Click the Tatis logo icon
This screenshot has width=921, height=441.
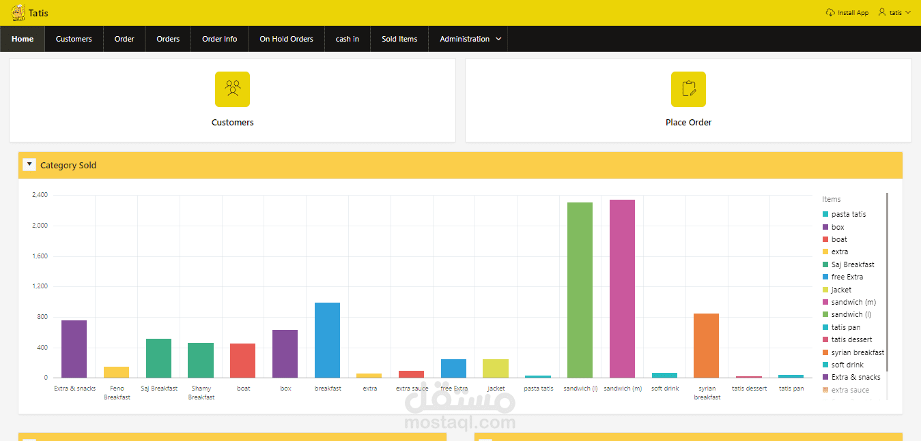pos(18,12)
